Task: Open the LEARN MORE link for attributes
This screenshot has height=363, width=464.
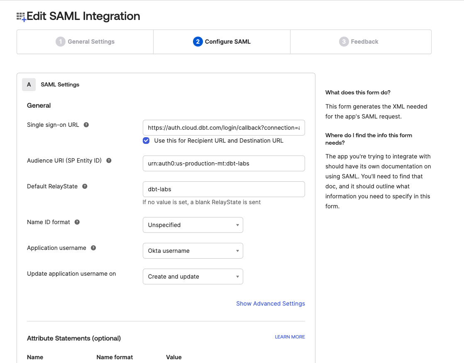Action: click(290, 337)
